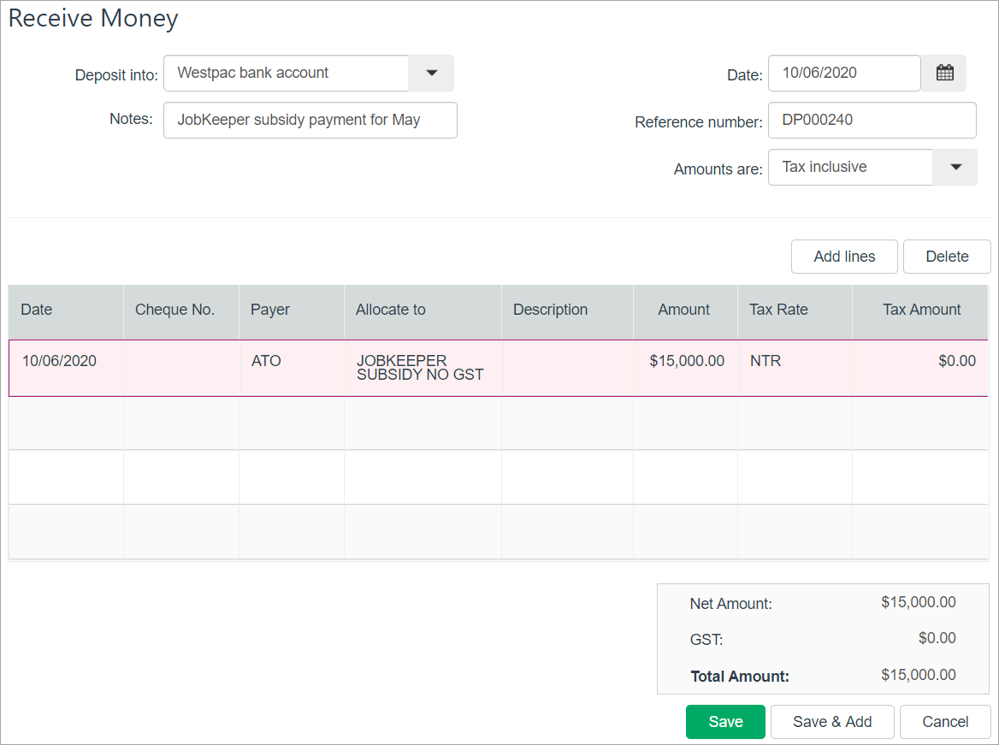The width and height of the screenshot is (999, 745).
Task: Click the green Save button
Action: pyautogui.click(x=725, y=722)
